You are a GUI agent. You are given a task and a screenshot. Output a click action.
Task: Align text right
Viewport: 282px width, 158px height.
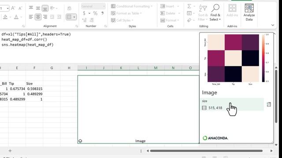[45, 17]
